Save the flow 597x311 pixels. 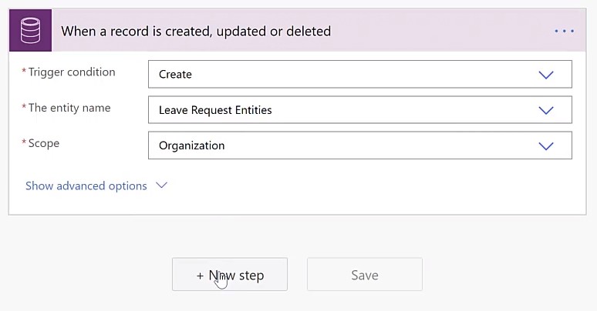click(x=365, y=275)
